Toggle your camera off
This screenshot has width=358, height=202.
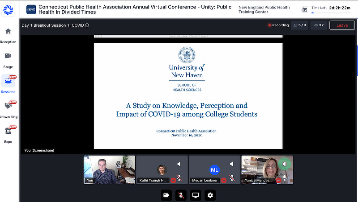(166, 195)
